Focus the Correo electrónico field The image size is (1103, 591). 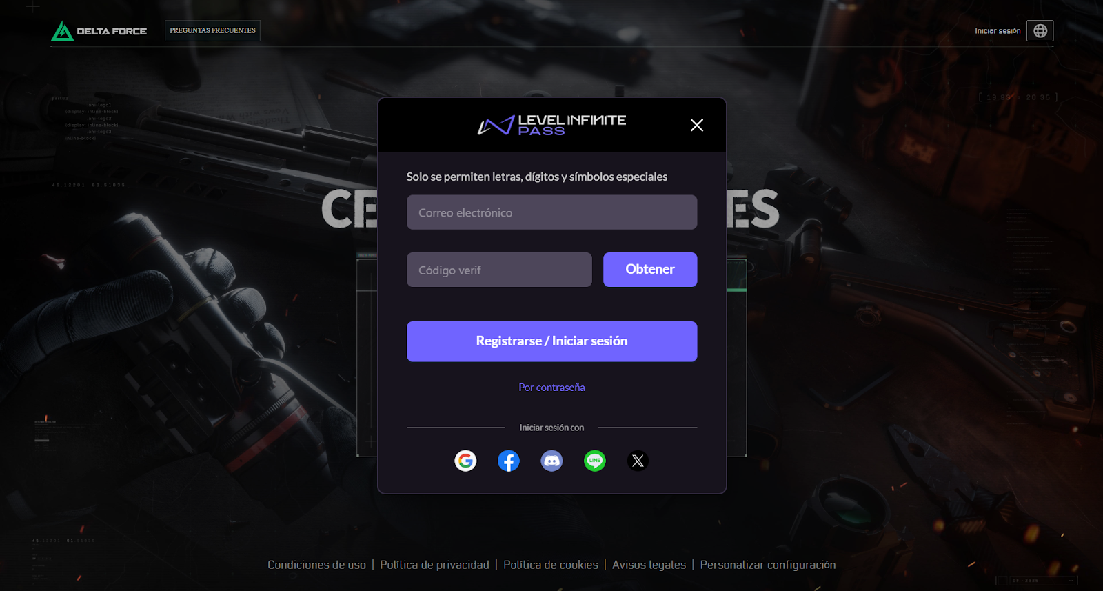551,212
